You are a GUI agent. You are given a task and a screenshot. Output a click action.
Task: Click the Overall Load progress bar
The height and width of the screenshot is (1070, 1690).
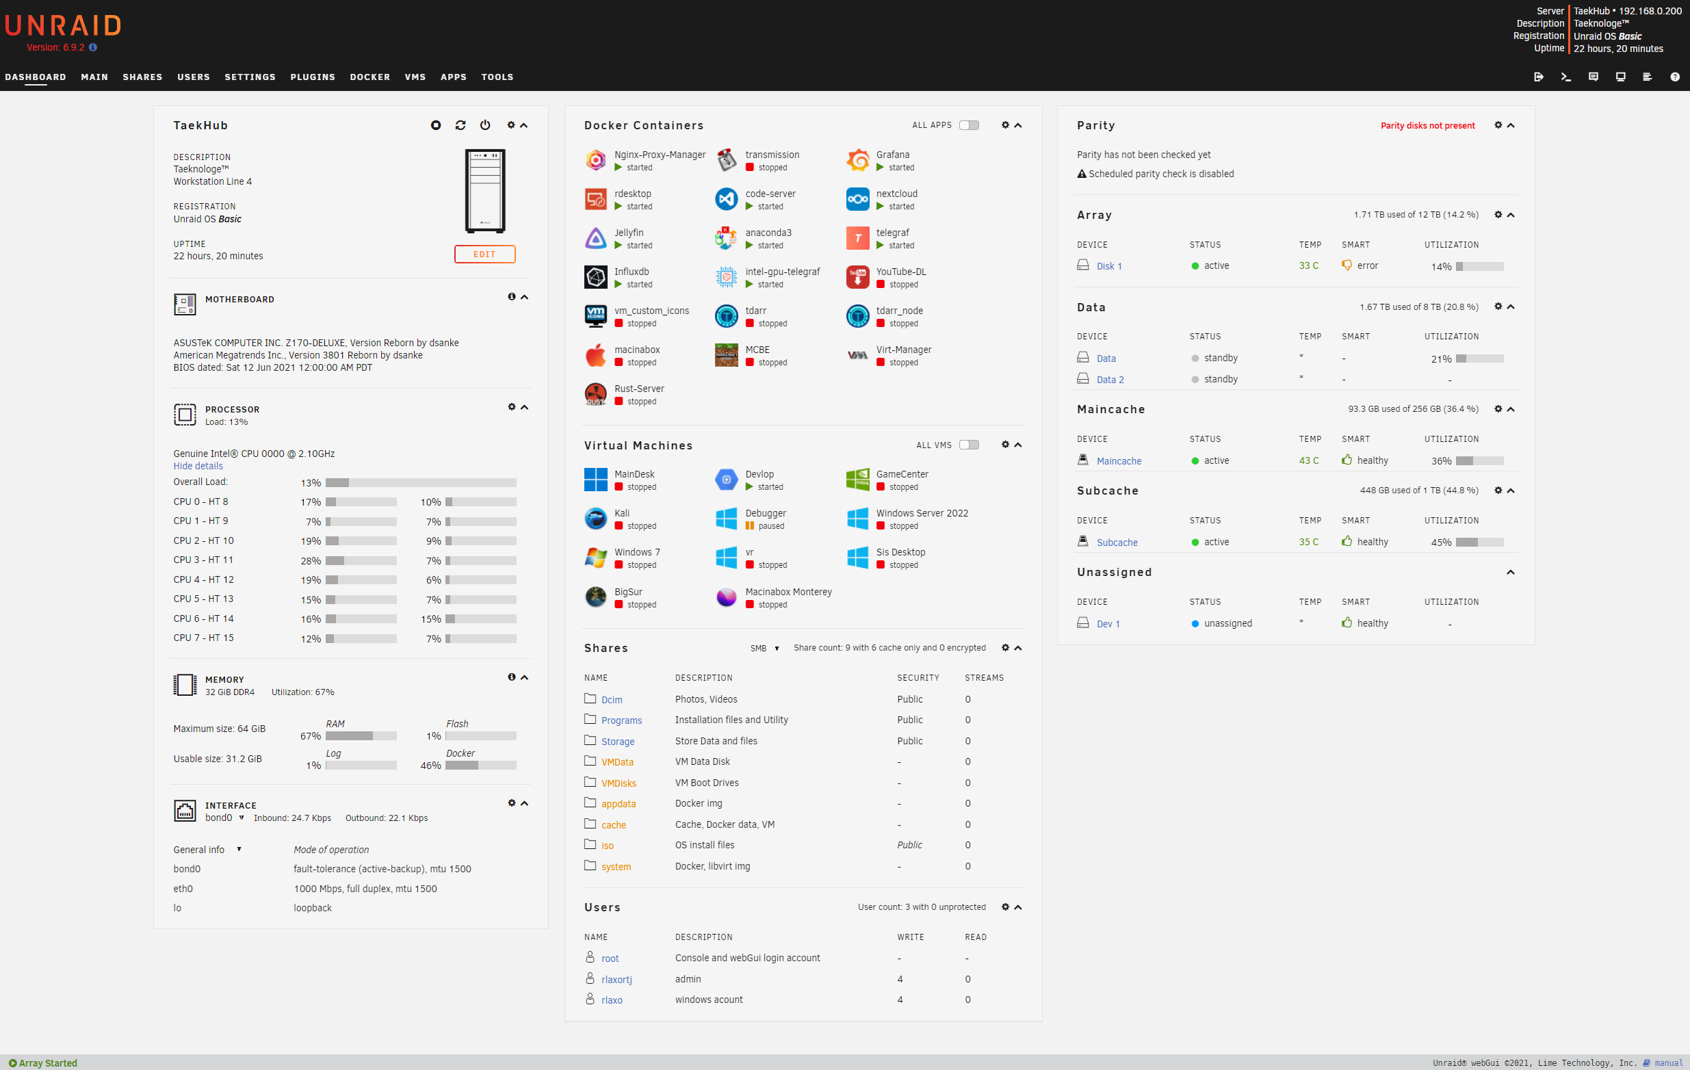[421, 483]
